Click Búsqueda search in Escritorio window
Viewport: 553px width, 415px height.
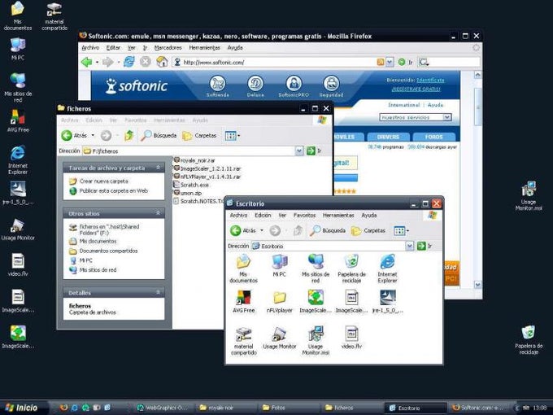[328, 230]
